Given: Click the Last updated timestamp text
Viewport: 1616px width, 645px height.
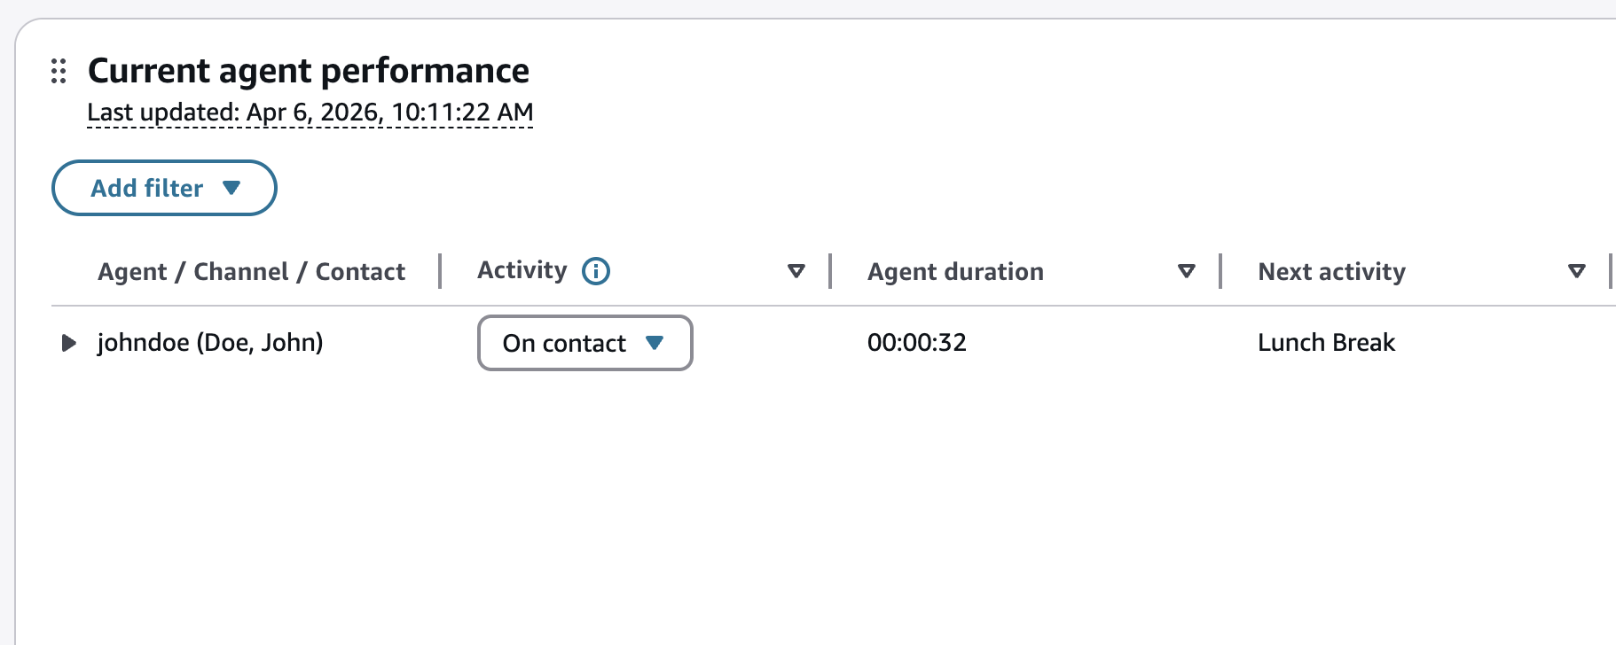Looking at the screenshot, I should [310, 113].
